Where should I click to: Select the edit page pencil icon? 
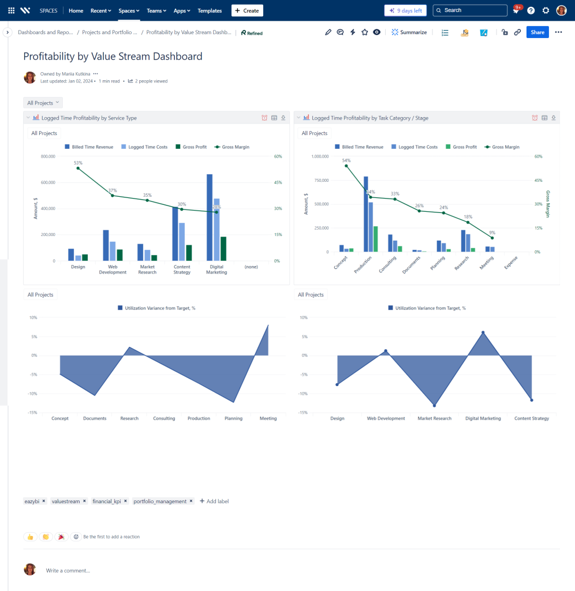(328, 32)
